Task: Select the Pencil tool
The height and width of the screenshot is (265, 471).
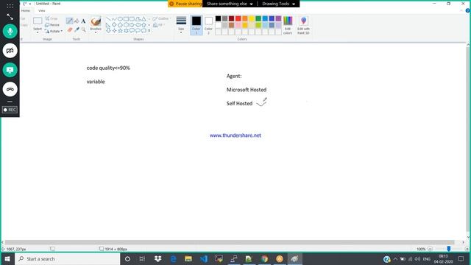Action: [69, 21]
